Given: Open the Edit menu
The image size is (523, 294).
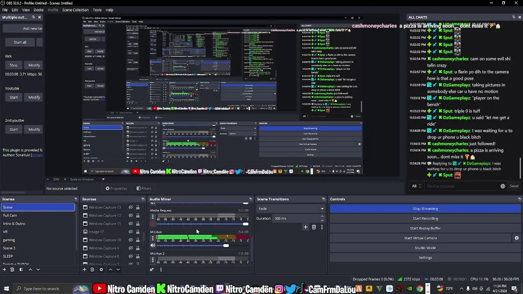Looking at the screenshot, I should [15, 10].
